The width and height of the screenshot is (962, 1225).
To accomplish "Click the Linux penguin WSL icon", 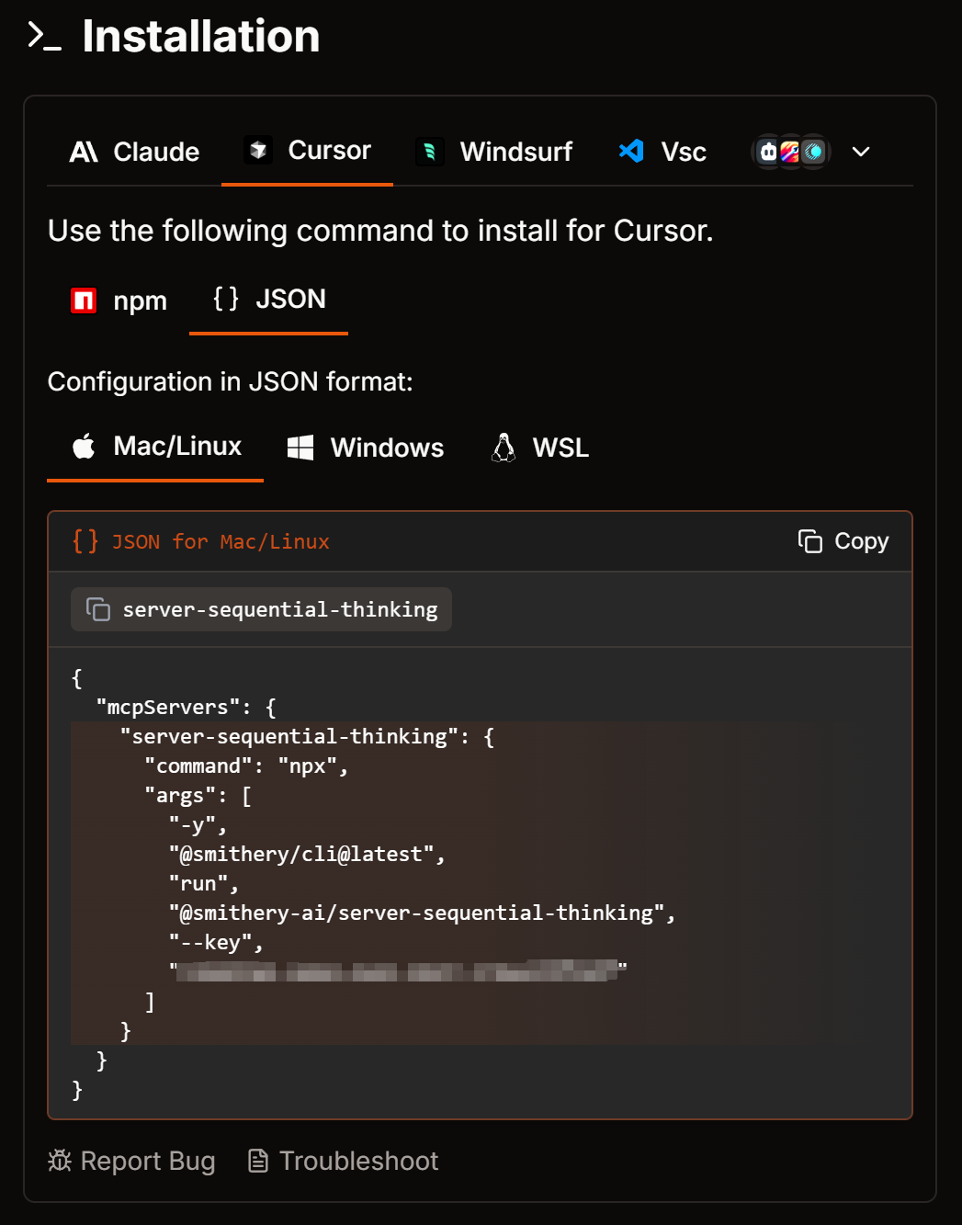I will (x=504, y=448).
